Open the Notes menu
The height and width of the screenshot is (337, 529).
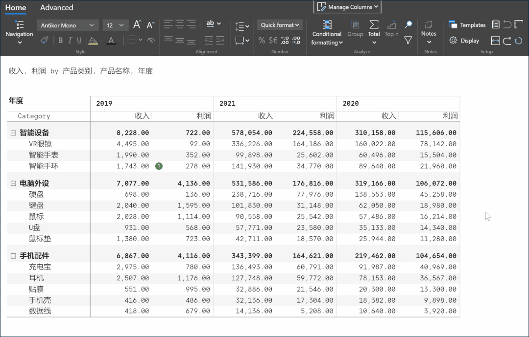pos(429,33)
